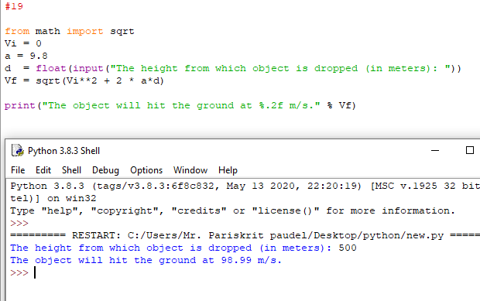Click the '500' input value in shell

[348, 248]
